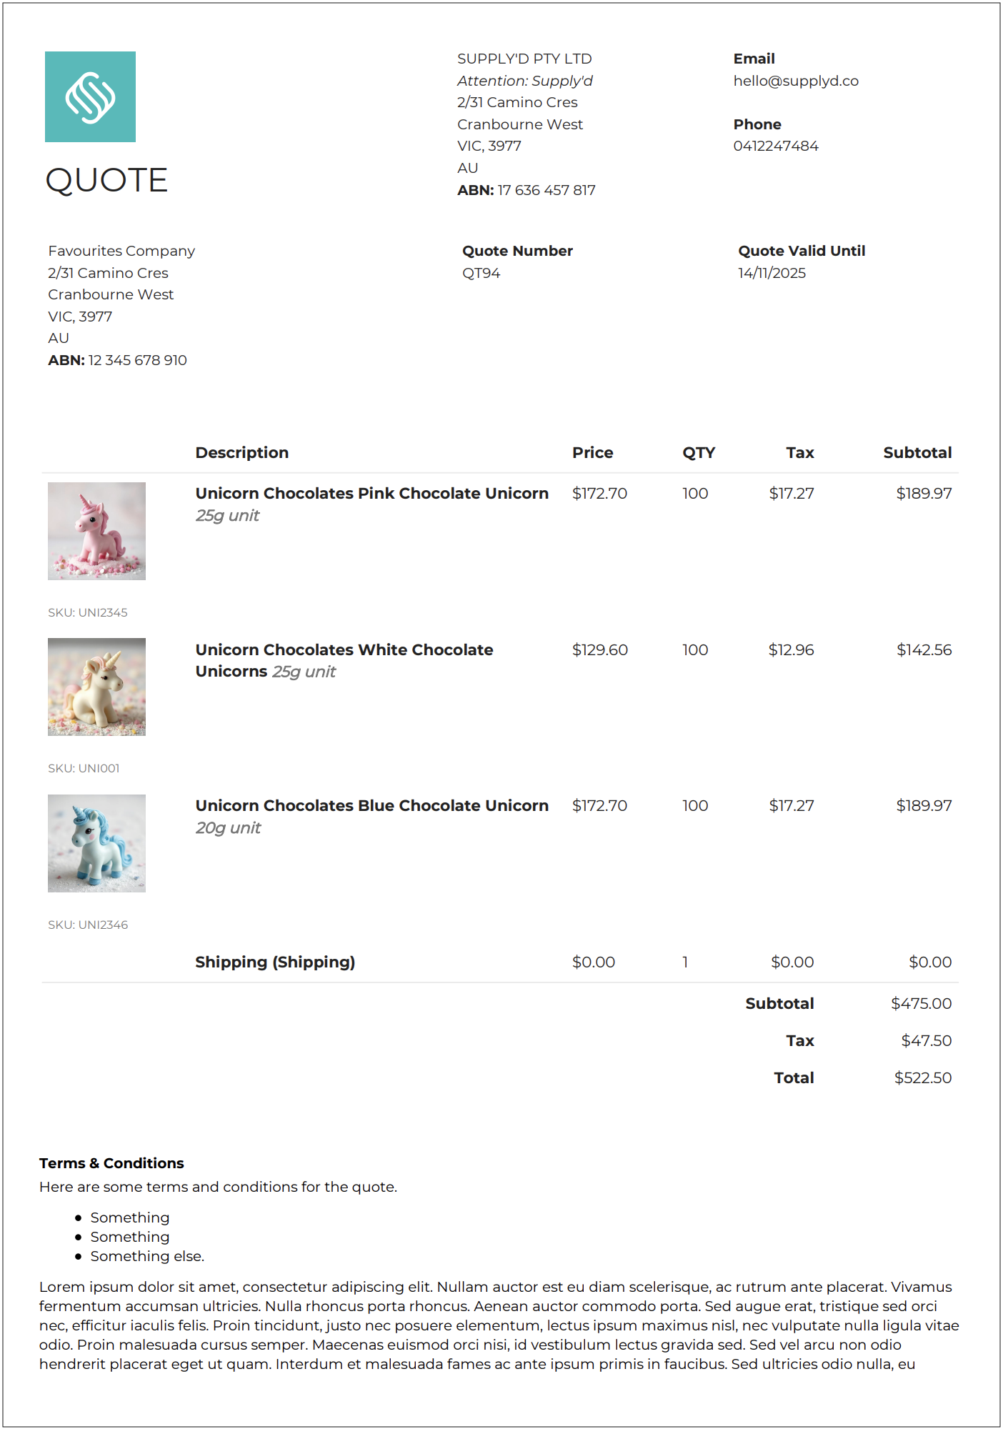Viewport: 1003px width, 1429px height.
Task: Click the blue chocolate unicorn product image
Action: [96, 843]
